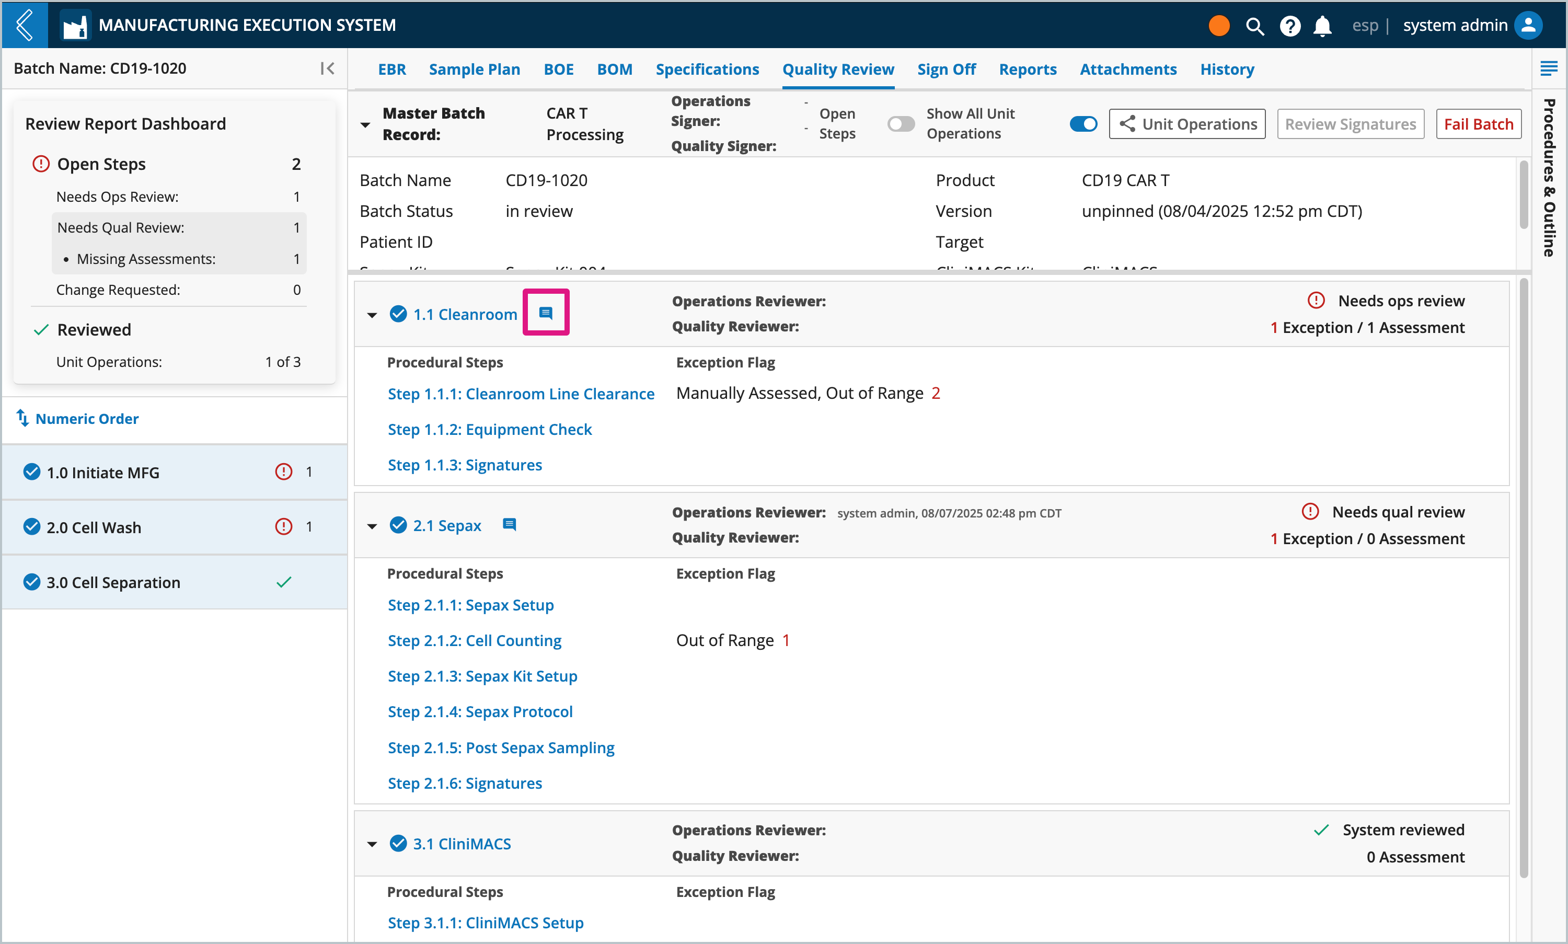Viewport: 1568px width, 944px height.
Task: Open the History tab
Action: 1226,68
